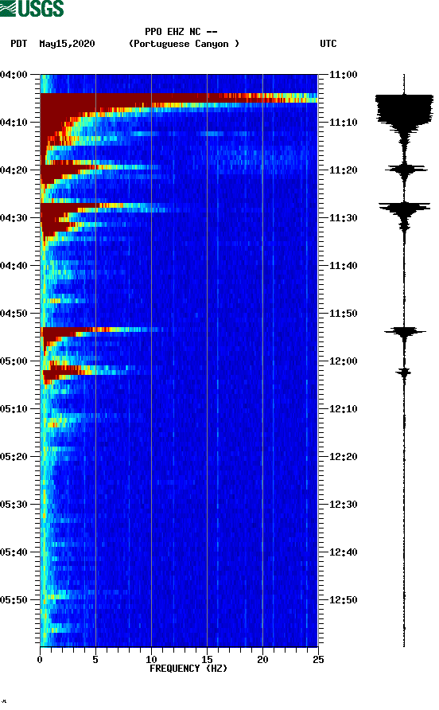This screenshot has width=439, height=710.
Task: Click the '(Portuguese Canyon )' subtitle
Action: coord(185,44)
